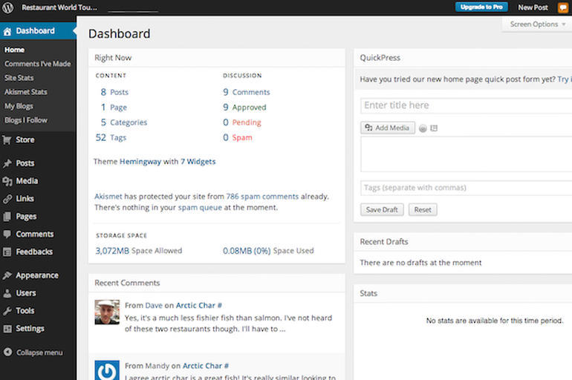Open the 52 Tags link
This screenshot has height=380, width=572.
[x=111, y=138]
